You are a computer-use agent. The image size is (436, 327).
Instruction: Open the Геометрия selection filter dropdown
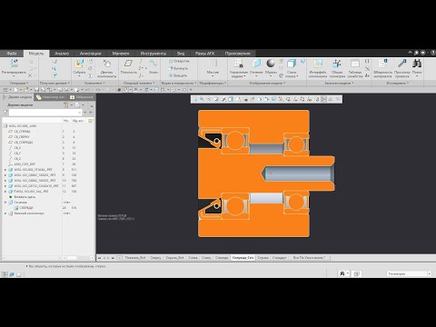point(409,273)
